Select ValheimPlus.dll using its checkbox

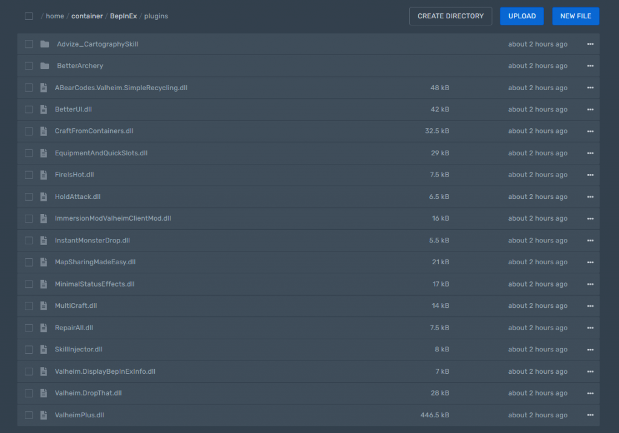29,415
